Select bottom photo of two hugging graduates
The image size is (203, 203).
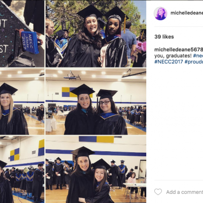[96, 170]
